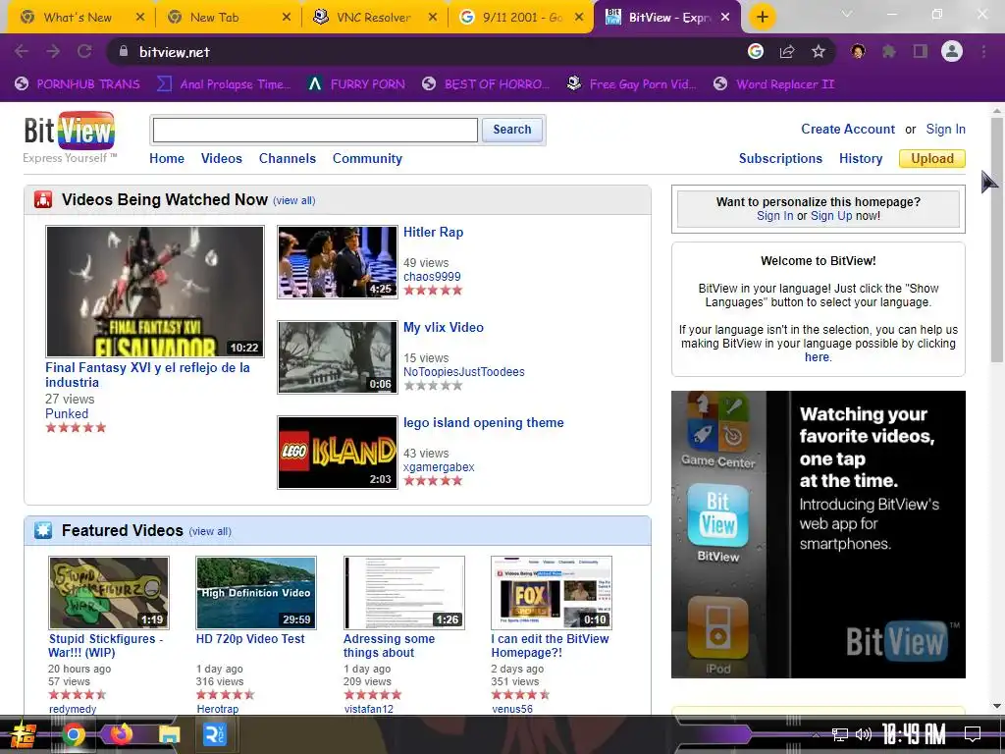
Task: Open the notification center icon
Action: [973, 734]
